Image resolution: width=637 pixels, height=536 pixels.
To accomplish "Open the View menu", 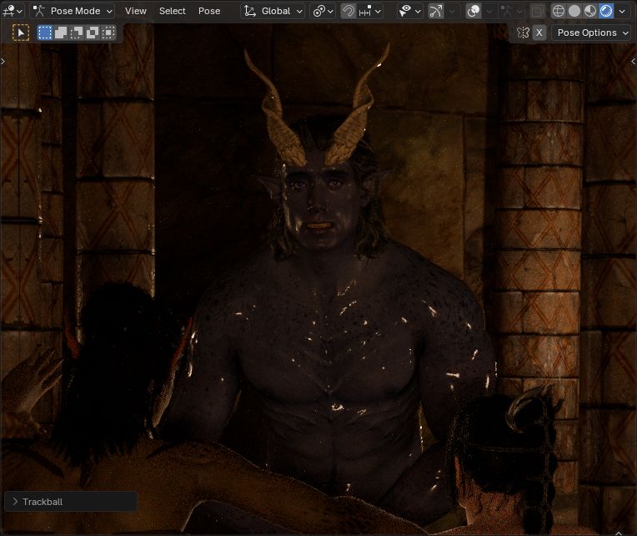I will (x=135, y=11).
